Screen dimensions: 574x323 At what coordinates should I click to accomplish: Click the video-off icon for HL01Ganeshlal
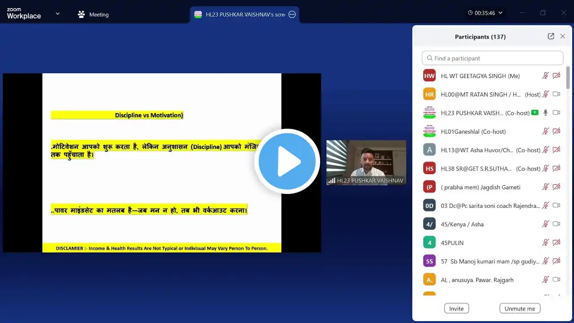(x=557, y=131)
